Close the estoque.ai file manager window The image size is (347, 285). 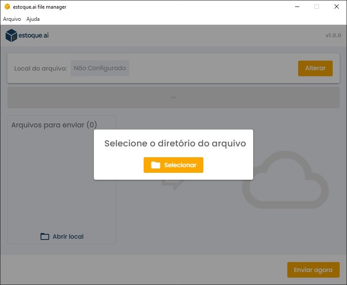click(336, 6)
